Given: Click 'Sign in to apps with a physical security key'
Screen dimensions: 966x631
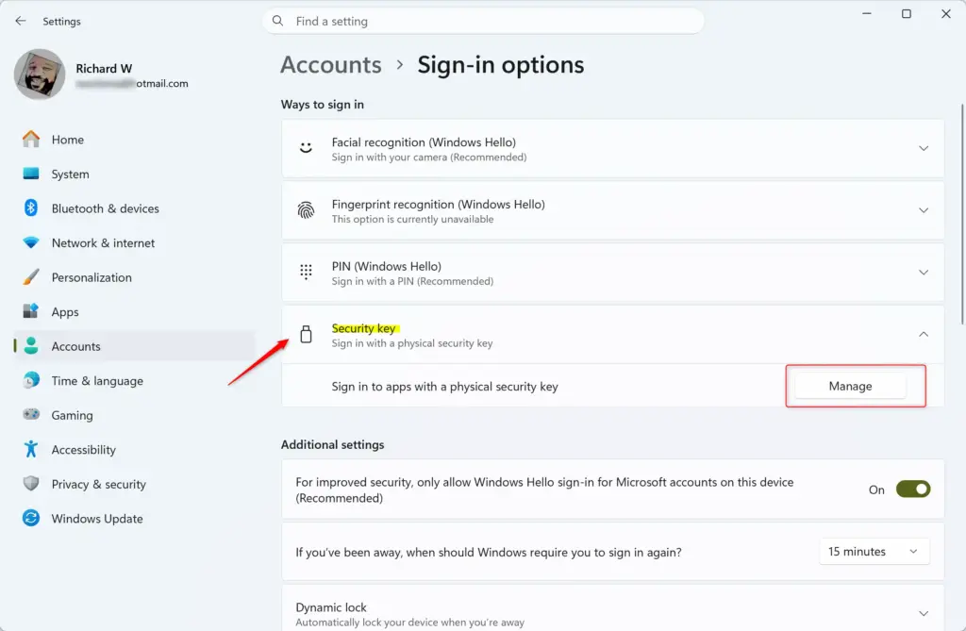Looking at the screenshot, I should coord(445,387).
